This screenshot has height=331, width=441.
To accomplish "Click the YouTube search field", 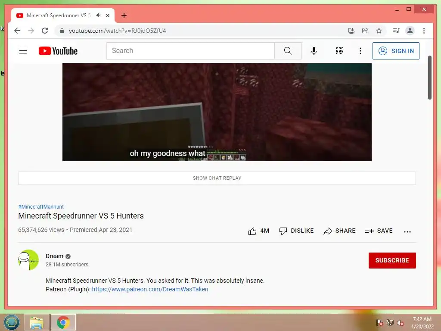I will point(190,51).
